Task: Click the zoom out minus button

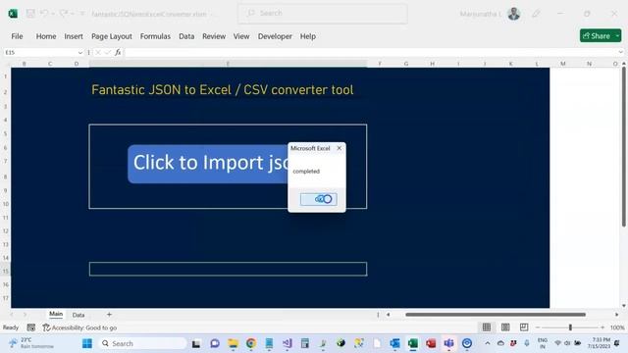Action: (538, 328)
